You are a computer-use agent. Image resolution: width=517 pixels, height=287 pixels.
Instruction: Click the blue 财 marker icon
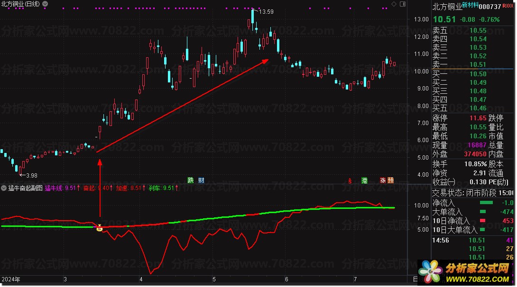point(201,180)
